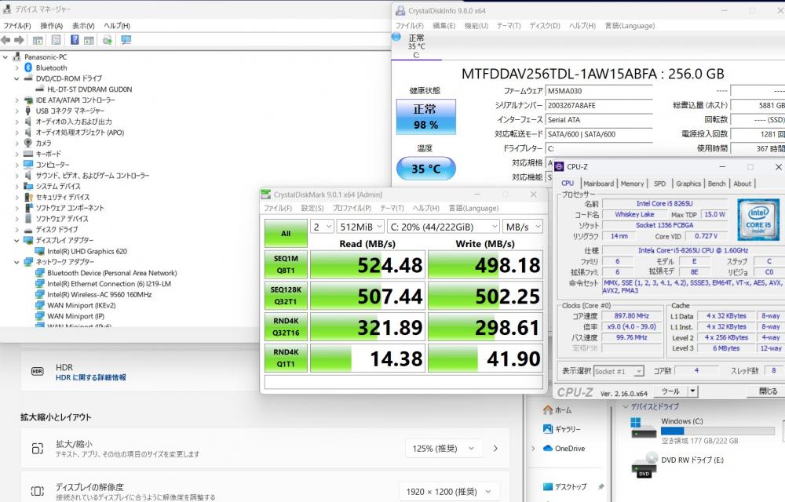Open the Socket #1 selection dropdown in CPU-Z
The width and height of the screenshot is (785, 502).
coord(619,371)
